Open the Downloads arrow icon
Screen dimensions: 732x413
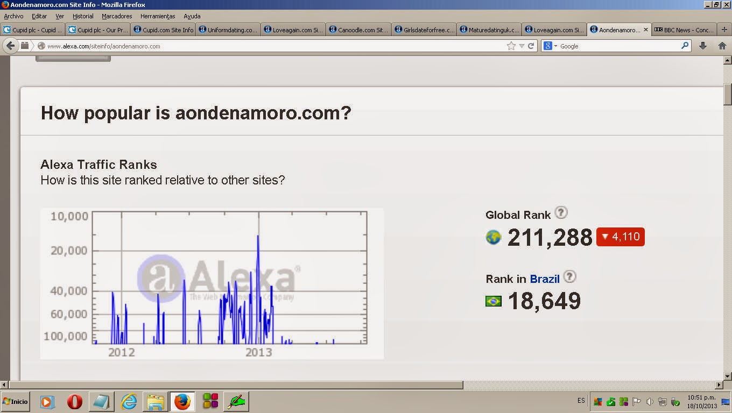pyautogui.click(x=703, y=46)
